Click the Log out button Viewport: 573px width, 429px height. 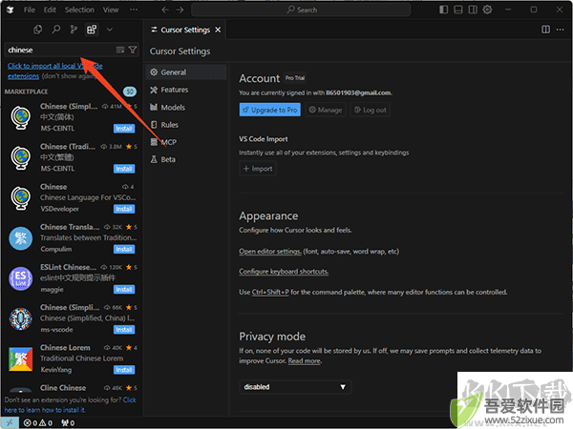coord(370,110)
